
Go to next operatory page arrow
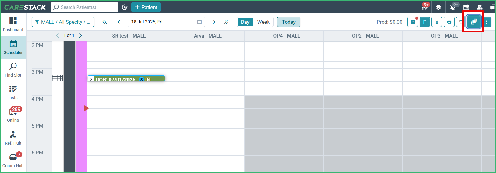pos(81,36)
